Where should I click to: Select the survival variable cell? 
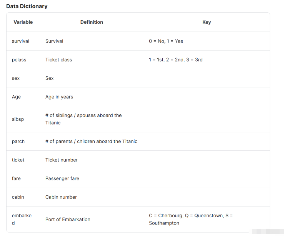coord(20,41)
